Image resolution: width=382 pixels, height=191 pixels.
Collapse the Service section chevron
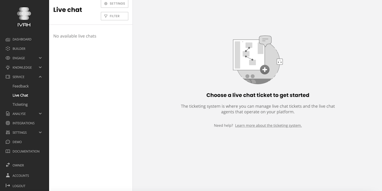coord(40,77)
